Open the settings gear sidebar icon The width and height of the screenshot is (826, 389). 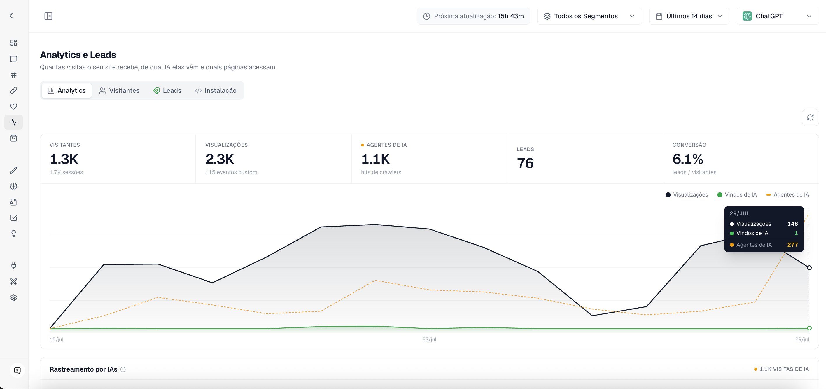click(13, 298)
